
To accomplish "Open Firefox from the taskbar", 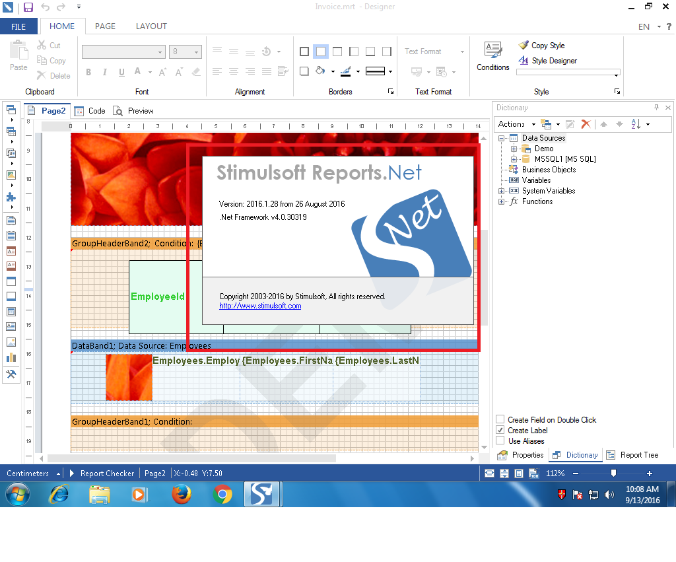I will tap(182, 494).
